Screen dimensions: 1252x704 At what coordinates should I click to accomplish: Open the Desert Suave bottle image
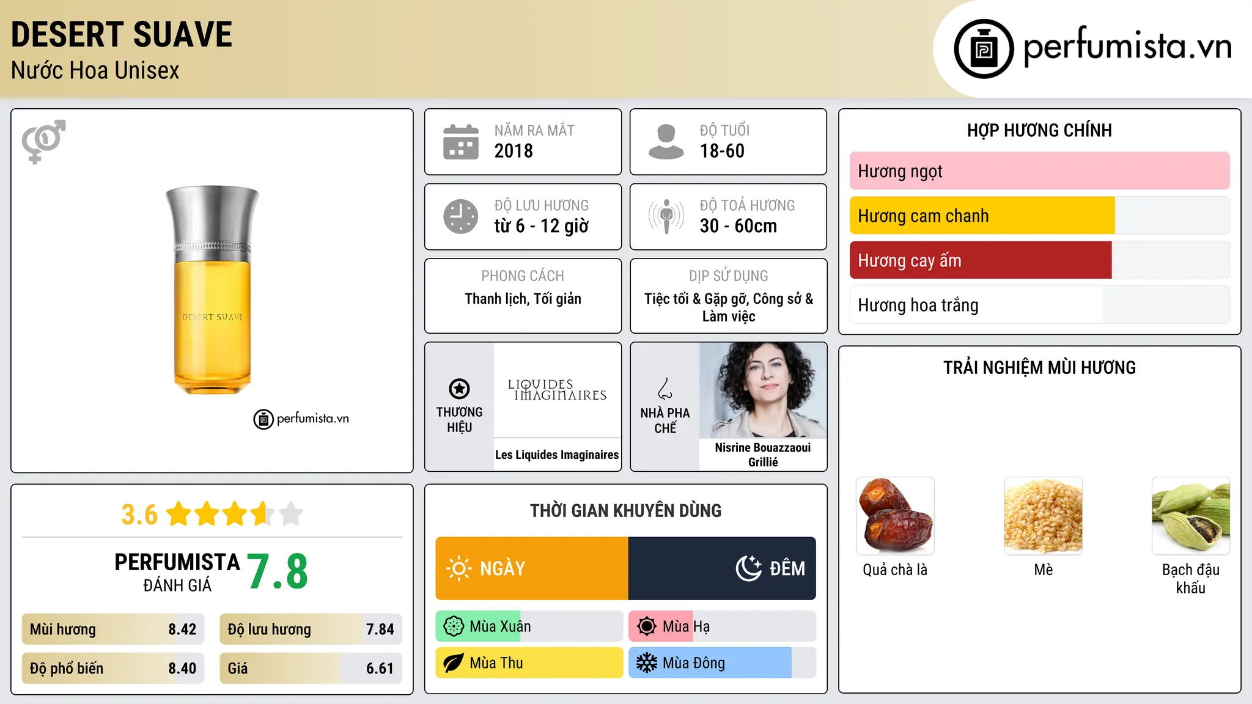coord(212,290)
